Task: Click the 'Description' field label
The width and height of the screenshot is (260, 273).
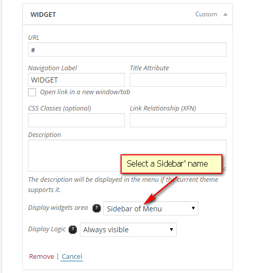Action: click(45, 135)
